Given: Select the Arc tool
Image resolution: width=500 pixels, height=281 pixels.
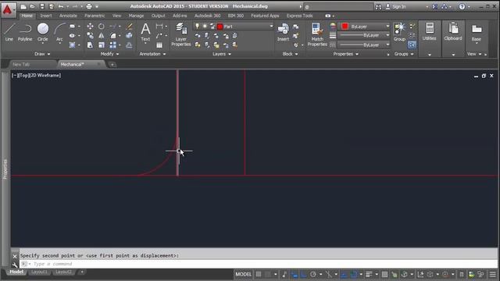Looking at the screenshot, I should (59, 32).
